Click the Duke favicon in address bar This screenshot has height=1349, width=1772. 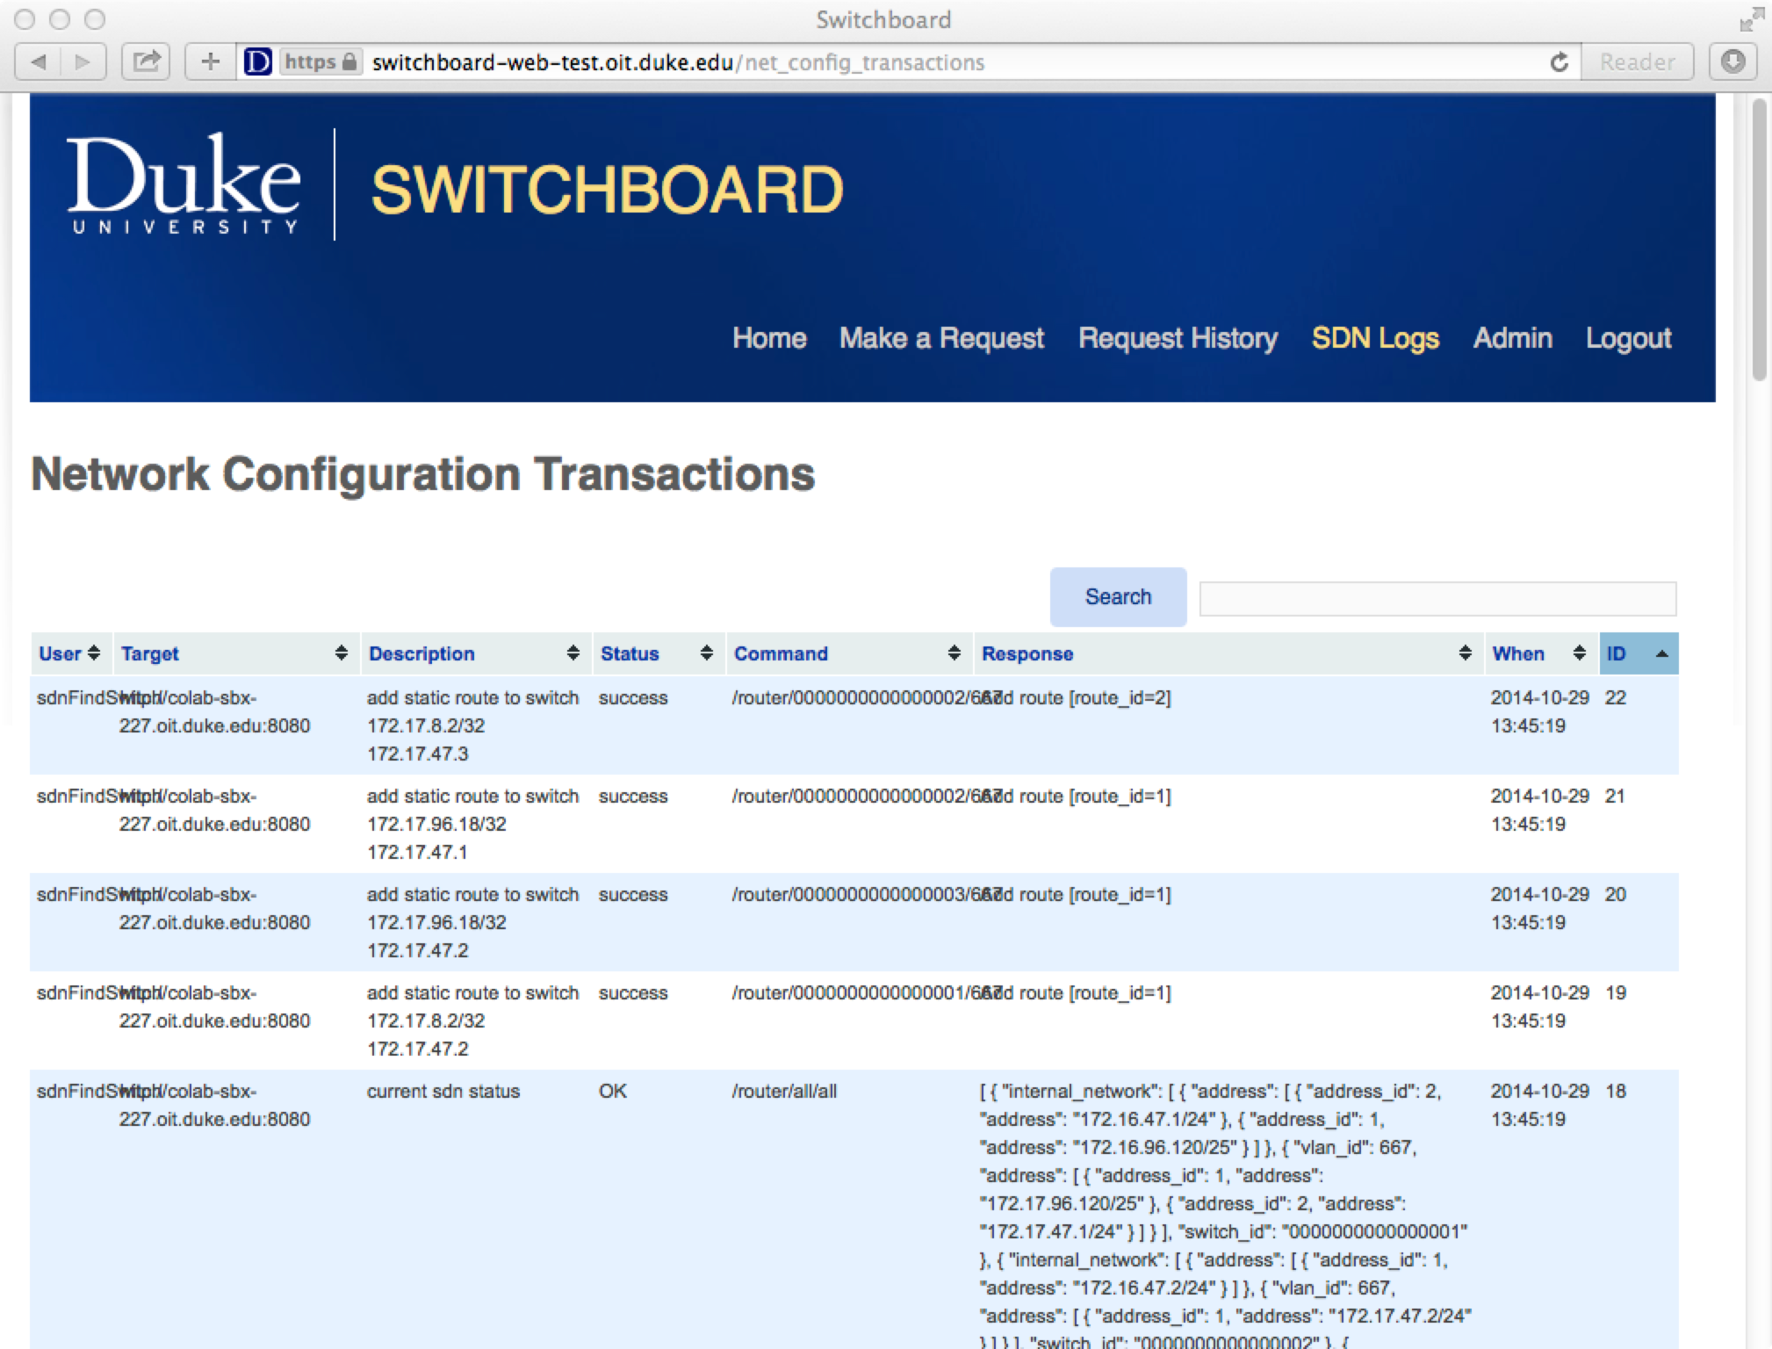click(x=257, y=62)
